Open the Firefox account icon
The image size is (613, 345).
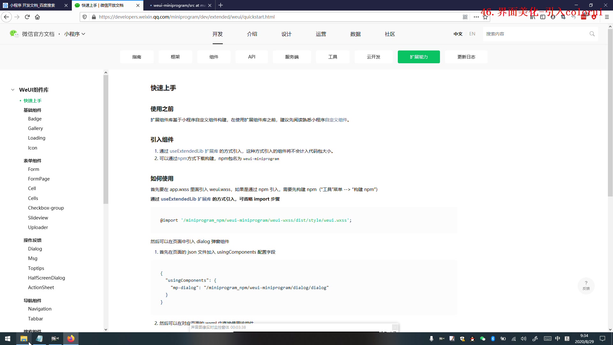tap(553, 17)
